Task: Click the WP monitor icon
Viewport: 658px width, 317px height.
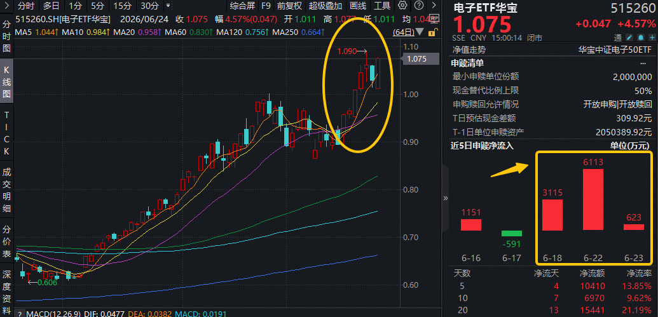Action: [434, 19]
